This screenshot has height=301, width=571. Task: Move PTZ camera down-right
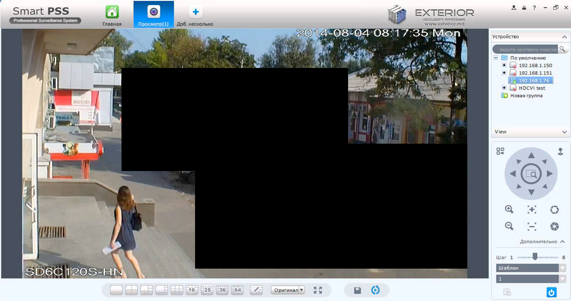coord(544,187)
